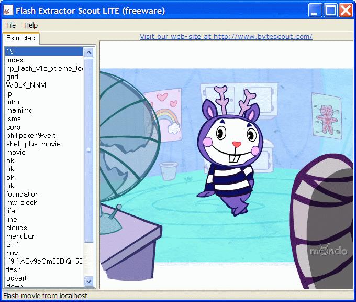
Task: Select the 'mainimg' list entry
Action: pos(44,110)
